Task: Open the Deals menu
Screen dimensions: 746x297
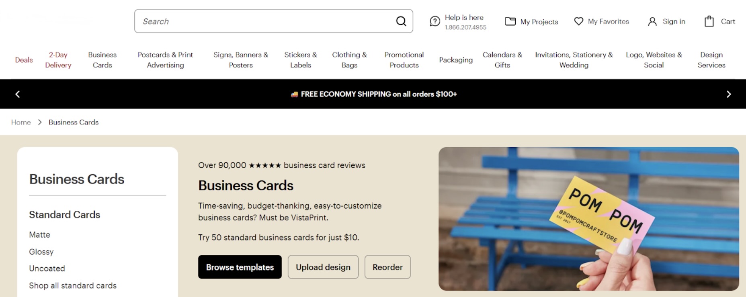Action: pos(24,60)
